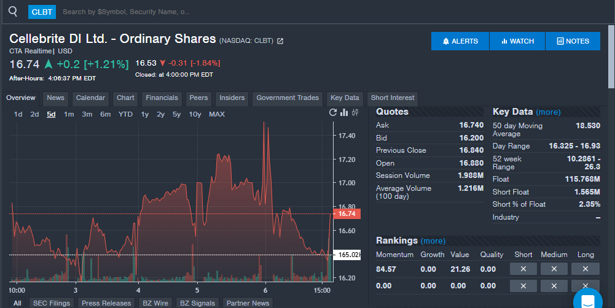Set chart range to 1m
This screenshot has width=615, height=308.
[x=69, y=114]
